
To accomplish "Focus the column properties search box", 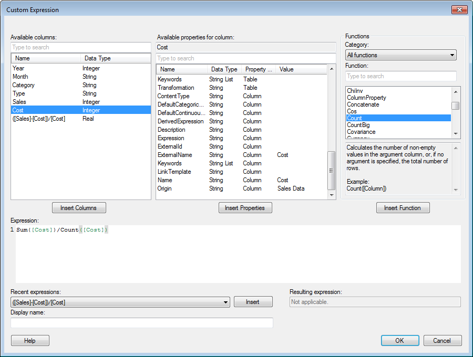I will (x=245, y=58).
